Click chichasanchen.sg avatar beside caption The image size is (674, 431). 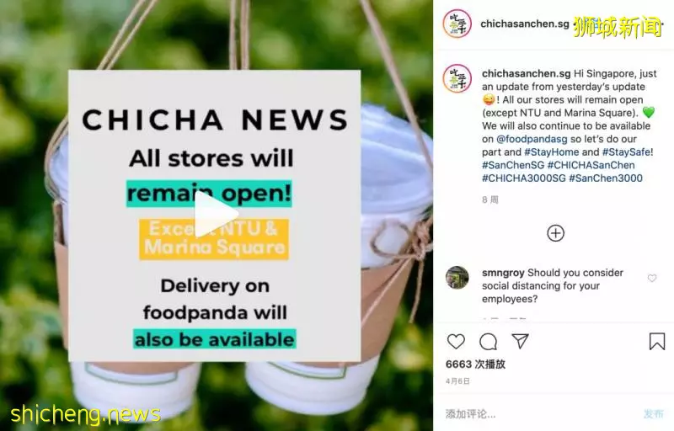(x=457, y=78)
